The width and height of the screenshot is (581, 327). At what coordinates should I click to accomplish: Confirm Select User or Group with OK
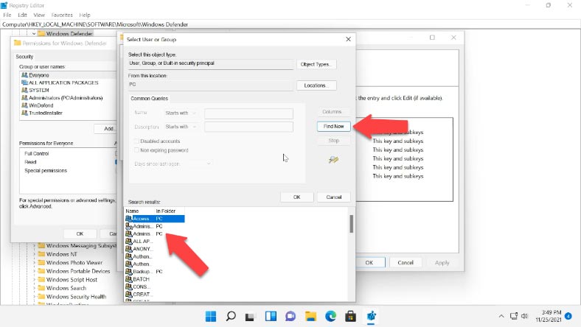[297, 197]
